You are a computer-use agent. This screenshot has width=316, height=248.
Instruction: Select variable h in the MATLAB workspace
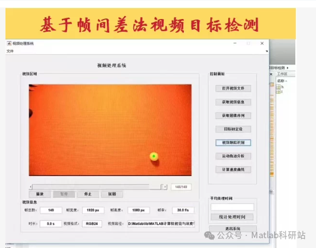280,87
